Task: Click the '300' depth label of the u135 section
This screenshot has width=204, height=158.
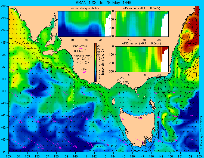Action: (x=112, y=71)
